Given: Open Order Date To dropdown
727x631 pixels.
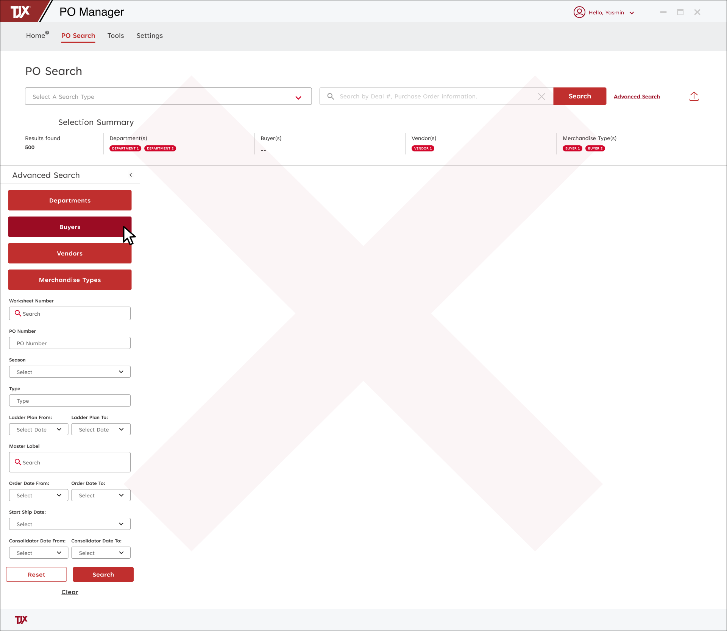Looking at the screenshot, I should (x=101, y=495).
